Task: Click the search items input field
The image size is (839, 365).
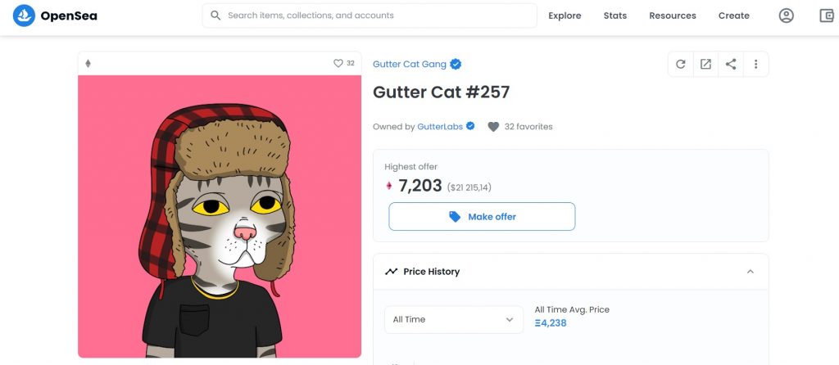Action: [x=370, y=16]
